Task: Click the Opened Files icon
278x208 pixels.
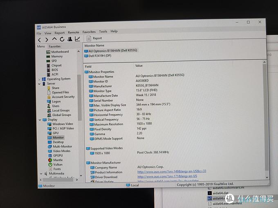Action: pyautogui.click(x=49, y=93)
